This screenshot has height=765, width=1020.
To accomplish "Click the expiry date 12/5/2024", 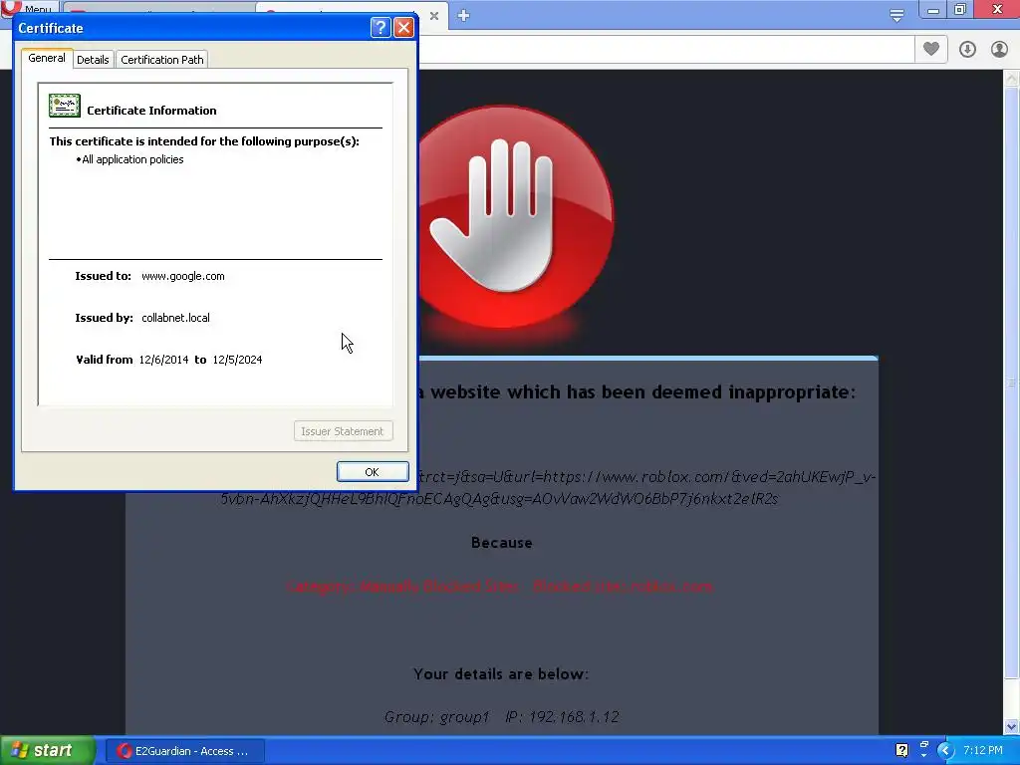I will coord(237,360).
